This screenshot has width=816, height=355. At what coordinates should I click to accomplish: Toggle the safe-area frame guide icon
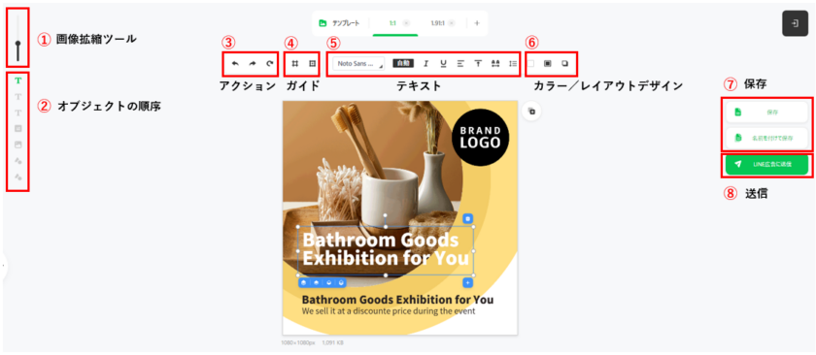[x=312, y=63]
